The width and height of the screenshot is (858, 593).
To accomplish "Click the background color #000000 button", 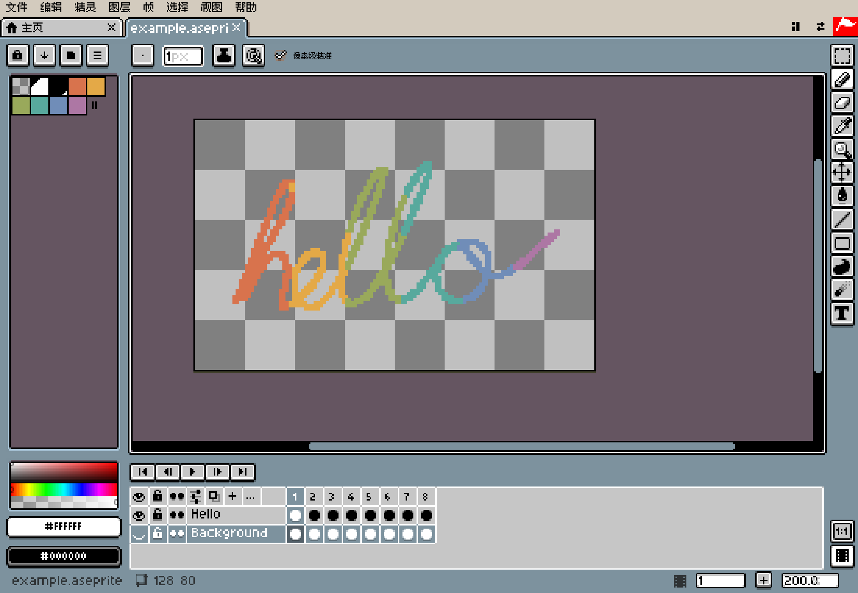I will [x=64, y=556].
